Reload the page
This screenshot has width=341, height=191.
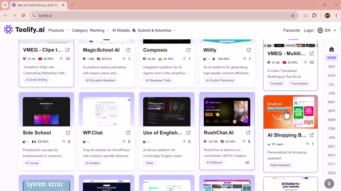pos(23,16)
